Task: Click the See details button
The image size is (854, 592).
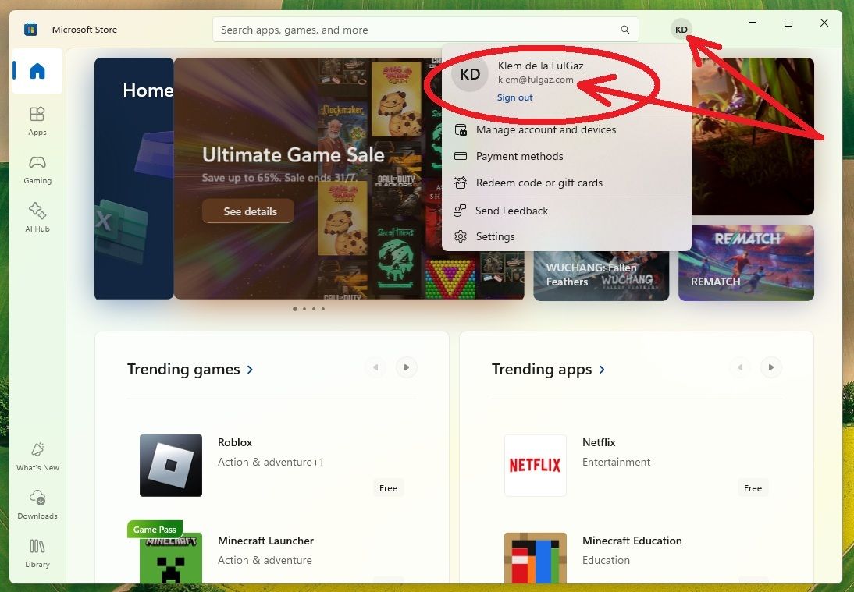Action: click(x=247, y=211)
